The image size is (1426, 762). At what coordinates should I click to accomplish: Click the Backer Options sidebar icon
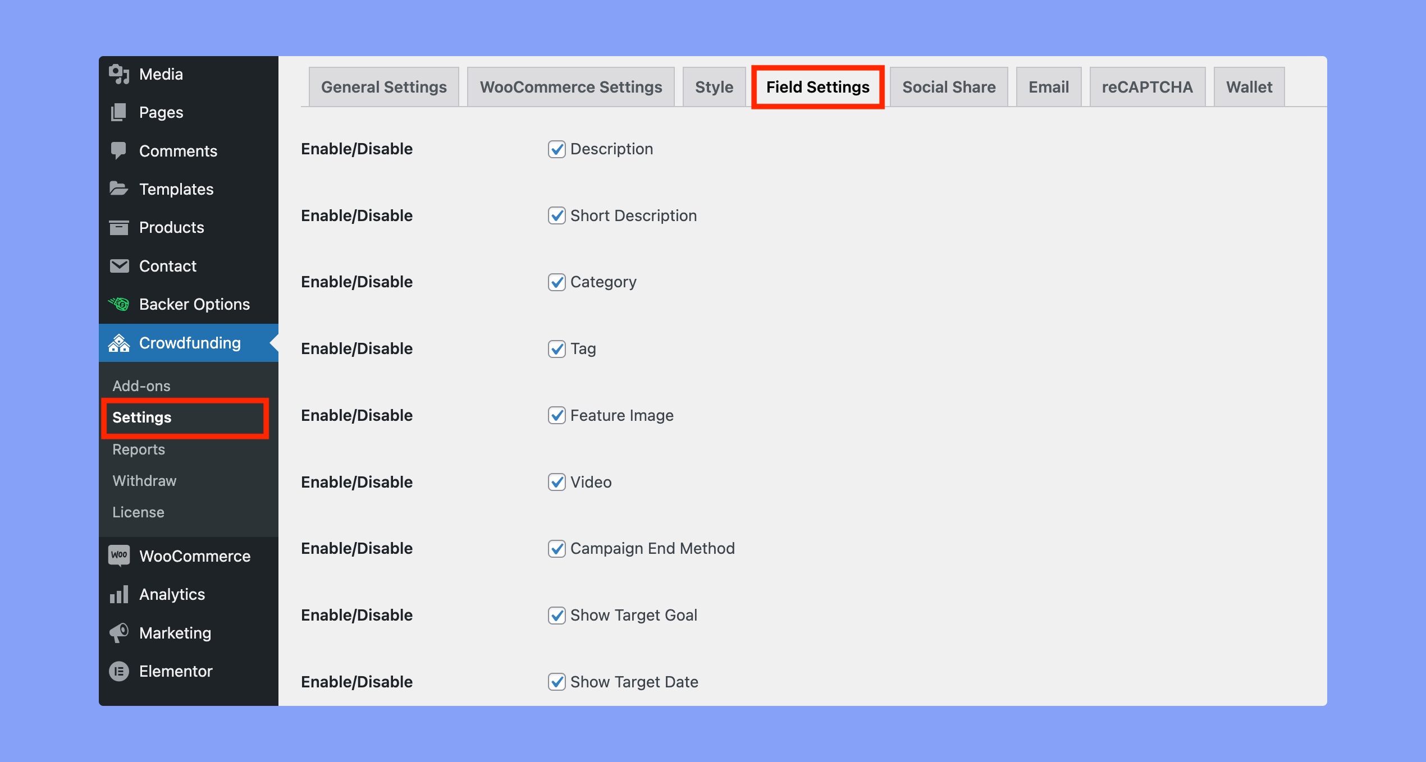click(x=119, y=304)
